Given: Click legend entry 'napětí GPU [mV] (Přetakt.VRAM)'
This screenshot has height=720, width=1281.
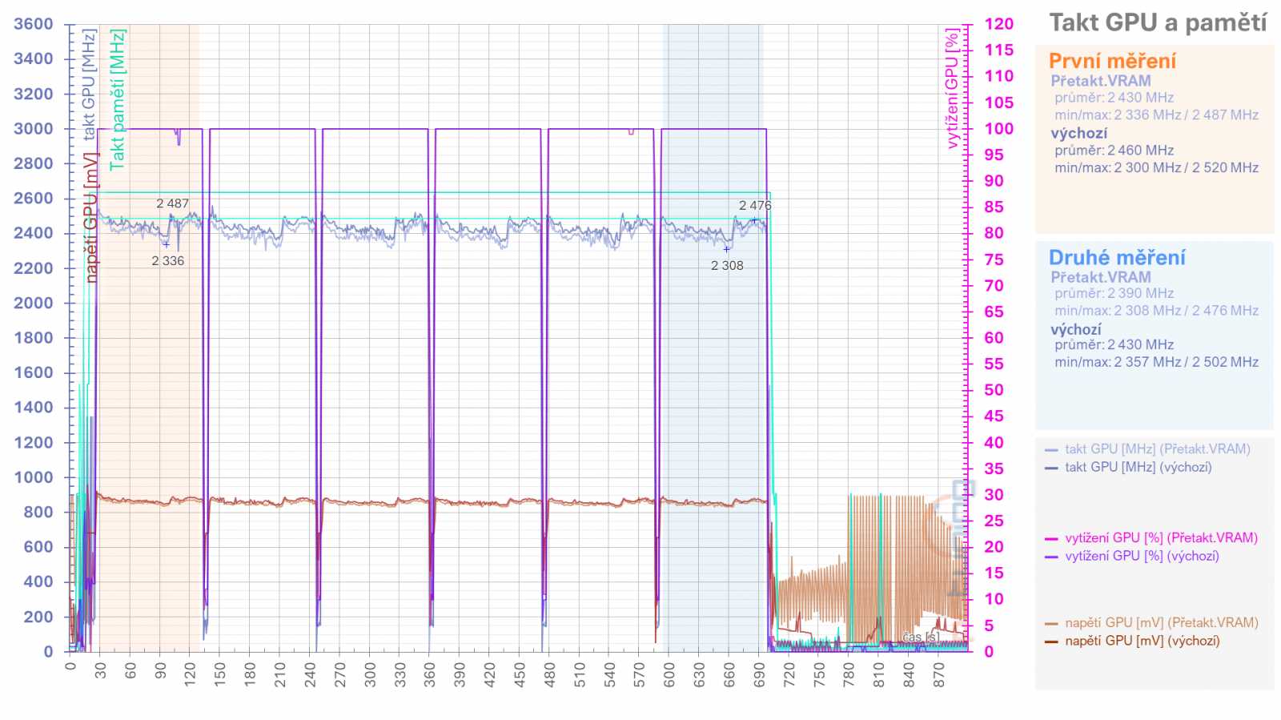Looking at the screenshot, I should coord(1161,623).
